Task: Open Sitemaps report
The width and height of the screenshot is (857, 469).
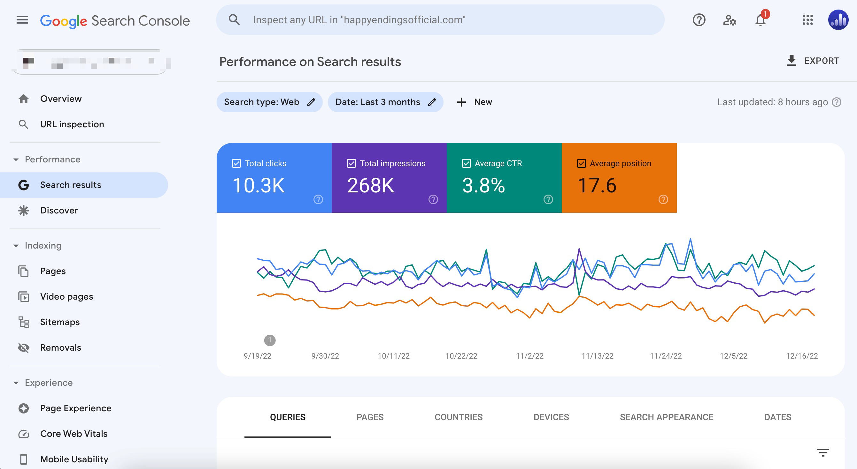Action: pos(84,322)
